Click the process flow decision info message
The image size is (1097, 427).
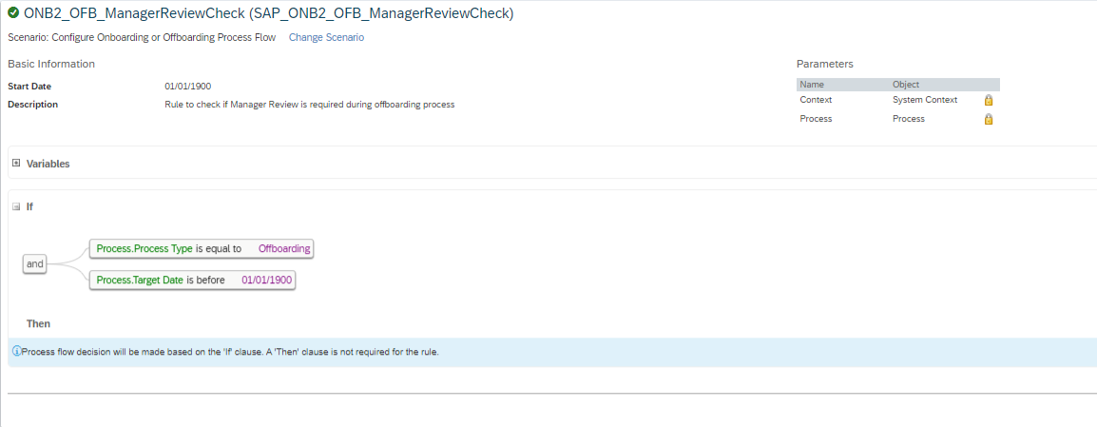[230, 352]
